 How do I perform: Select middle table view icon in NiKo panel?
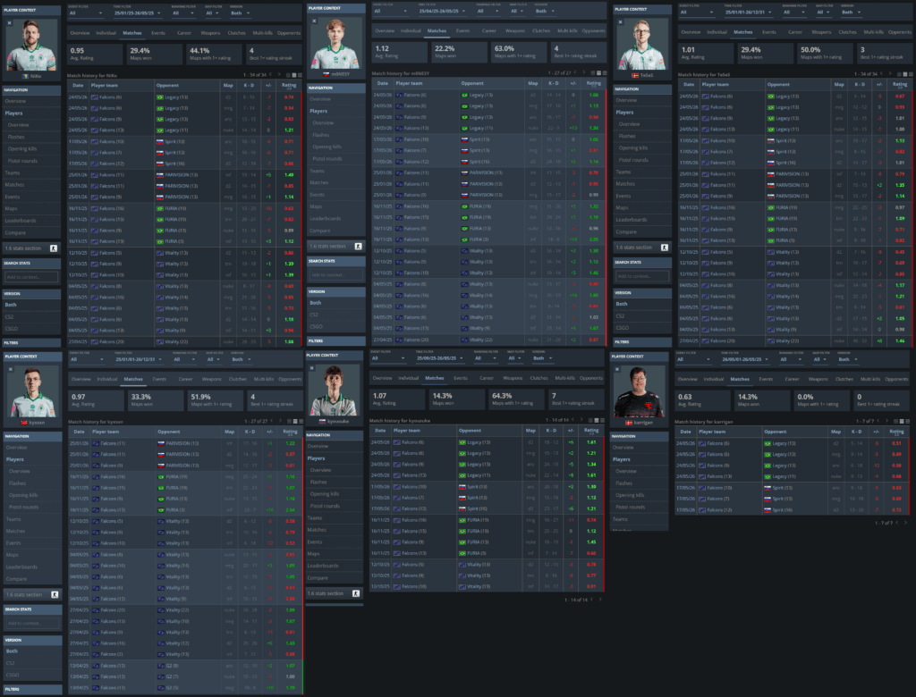(293, 75)
